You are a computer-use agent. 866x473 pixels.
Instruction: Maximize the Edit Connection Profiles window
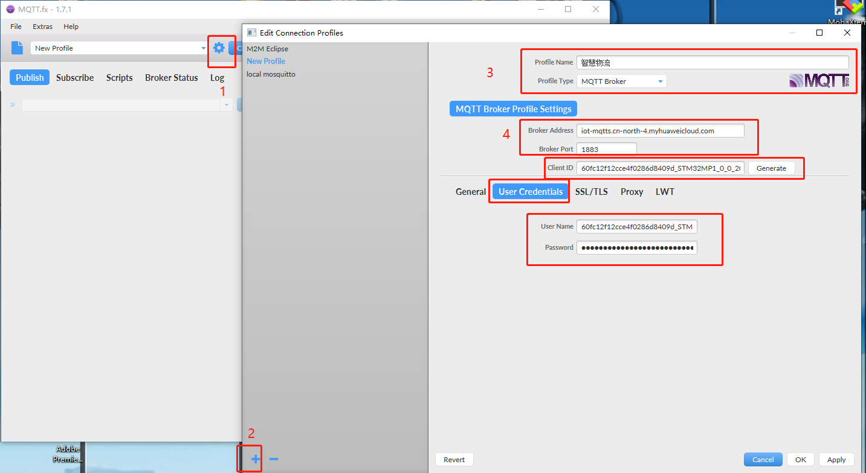819,33
